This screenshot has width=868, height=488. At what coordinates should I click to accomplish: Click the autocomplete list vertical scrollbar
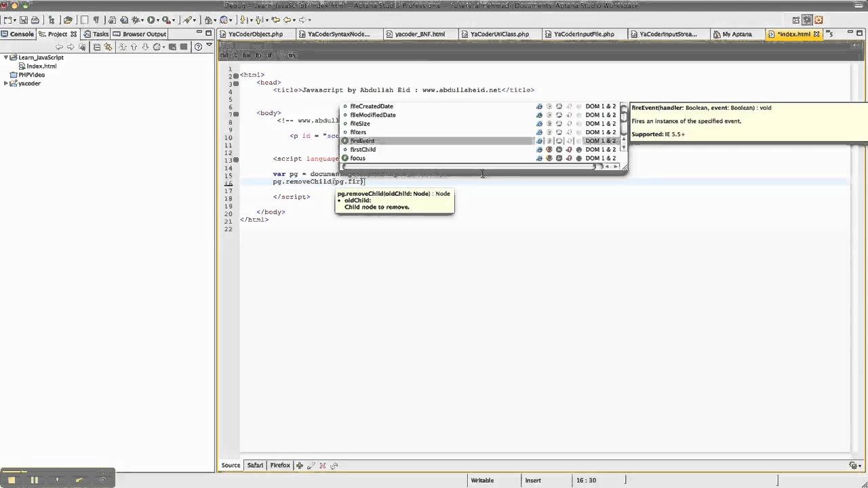click(x=624, y=127)
